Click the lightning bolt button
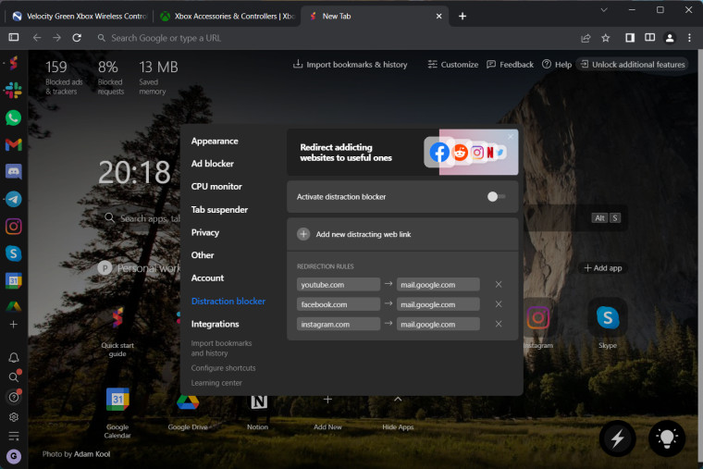Image resolution: width=703 pixels, height=469 pixels. pyautogui.click(x=617, y=438)
